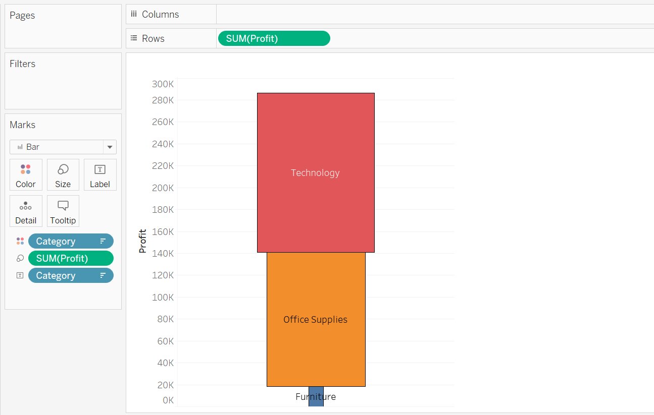Viewport: 654px width, 415px height.
Task: Open the mark type dropdown showing Bar
Action: point(110,147)
